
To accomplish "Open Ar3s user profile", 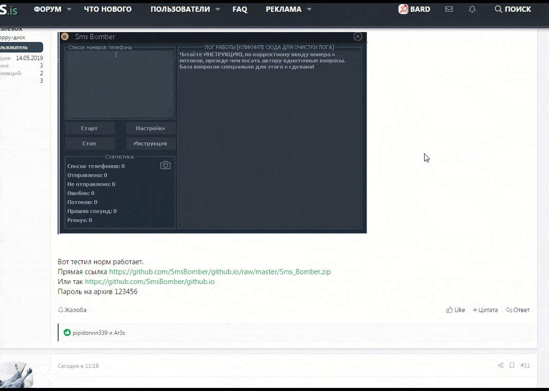I will pyautogui.click(x=119, y=333).
